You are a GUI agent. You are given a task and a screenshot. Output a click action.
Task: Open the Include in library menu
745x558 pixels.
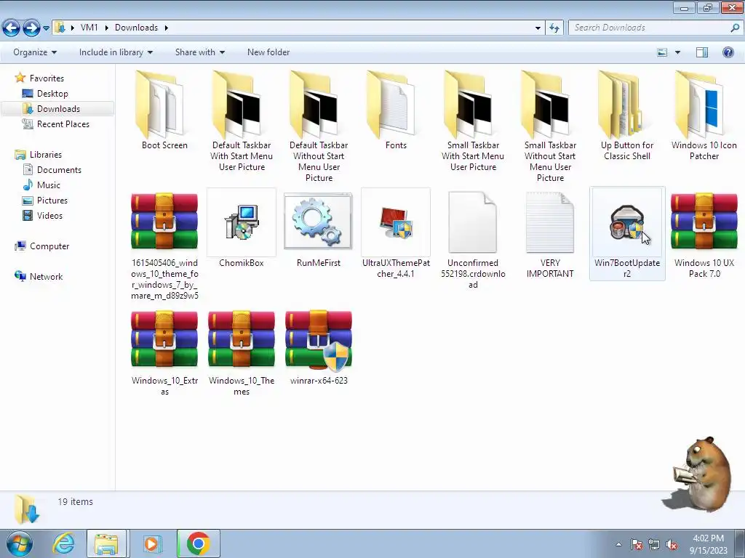click(116, 52)
